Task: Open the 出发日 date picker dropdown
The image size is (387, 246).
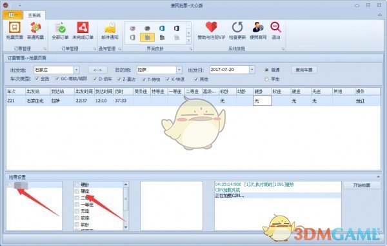Action: 252,70
